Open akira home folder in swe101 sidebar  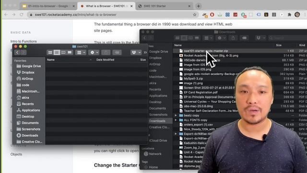(x=23, y=98)
